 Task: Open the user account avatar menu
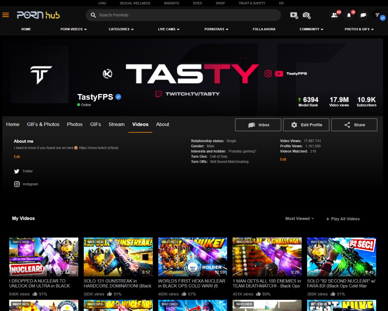[378, 15]
